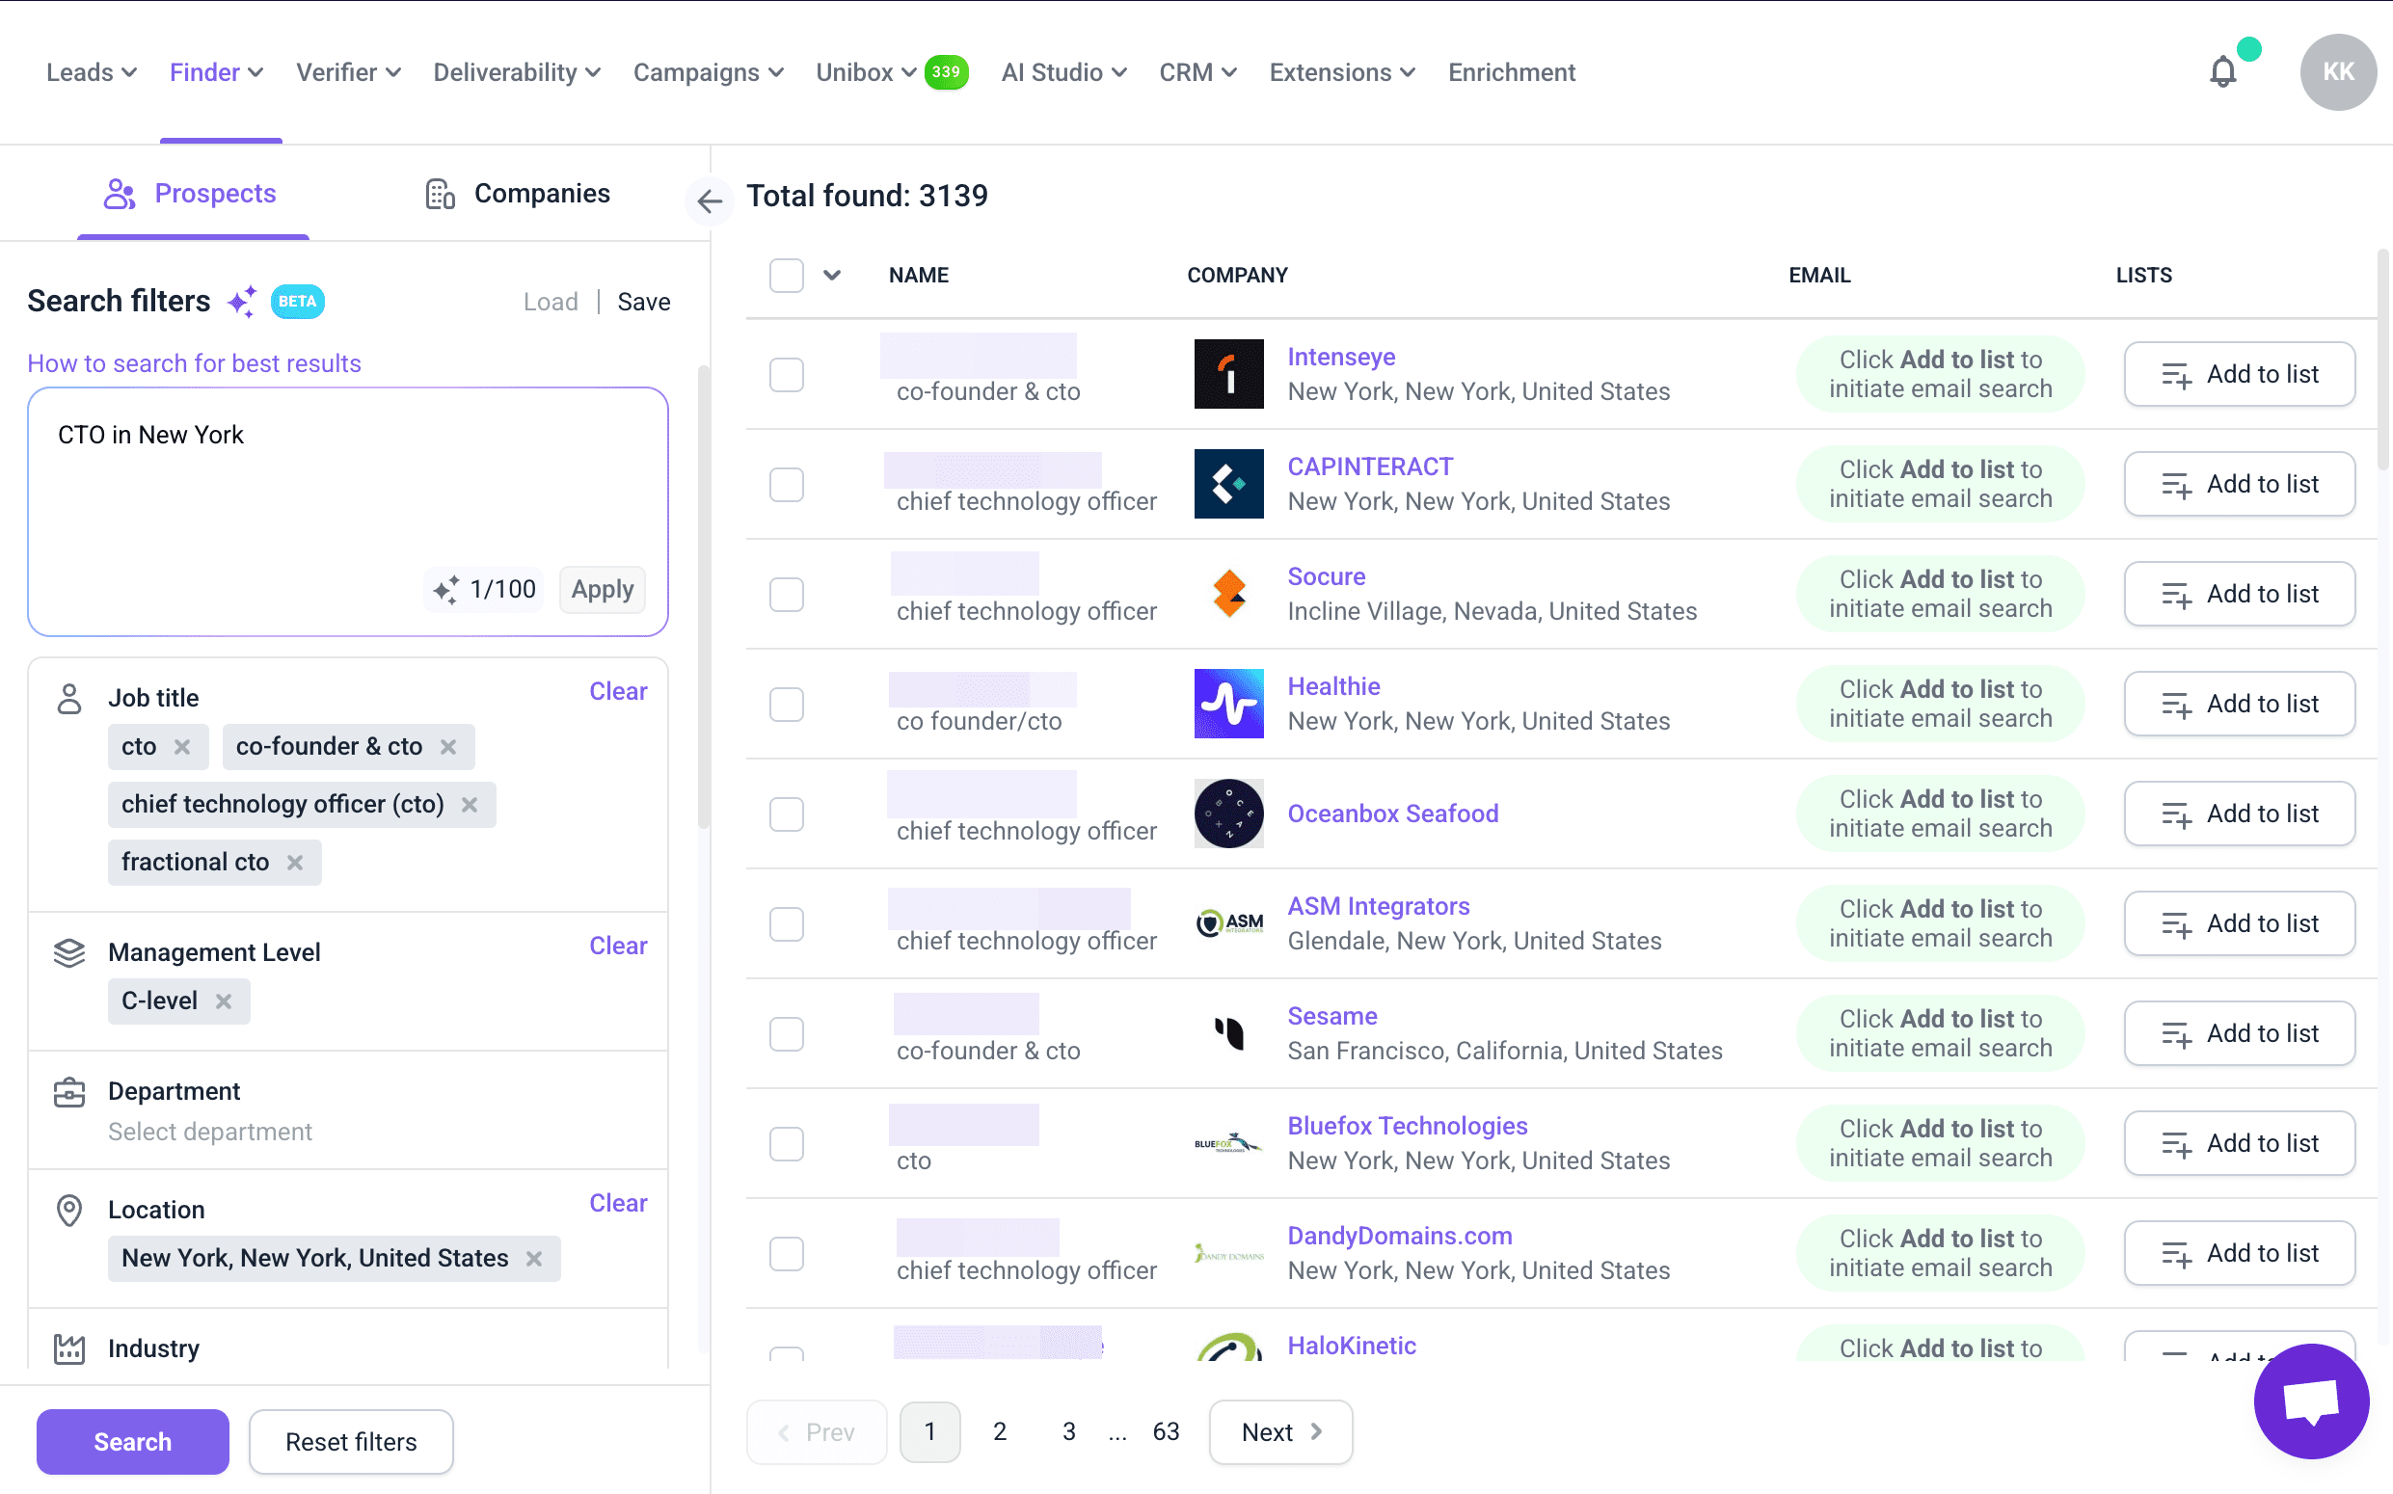Remove the C-level management tag

coord(224,1000)
